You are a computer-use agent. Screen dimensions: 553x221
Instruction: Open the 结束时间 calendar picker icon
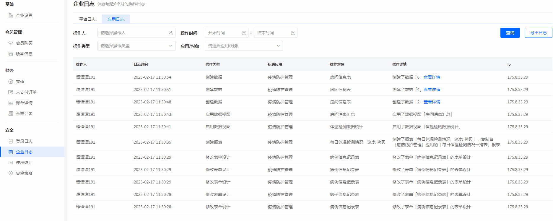[x=293, y=33]
